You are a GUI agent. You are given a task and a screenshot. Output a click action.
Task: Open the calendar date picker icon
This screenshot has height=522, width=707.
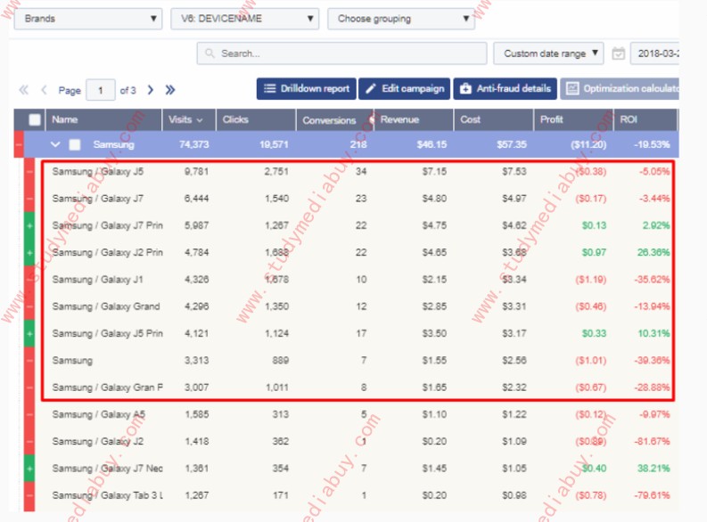618,53
